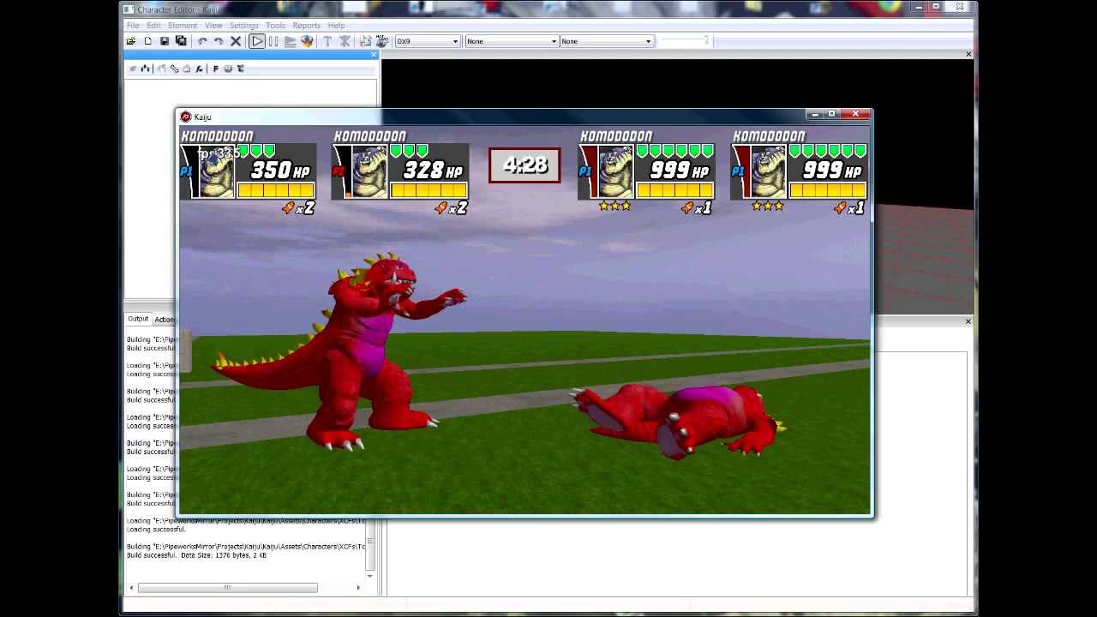Select the crossed-out T toolbar icon

click(345, 41)
